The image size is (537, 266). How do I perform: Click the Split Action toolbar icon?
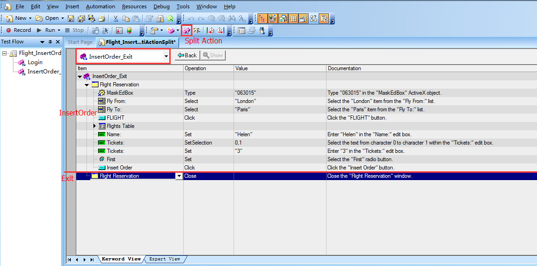click(186, 30)
